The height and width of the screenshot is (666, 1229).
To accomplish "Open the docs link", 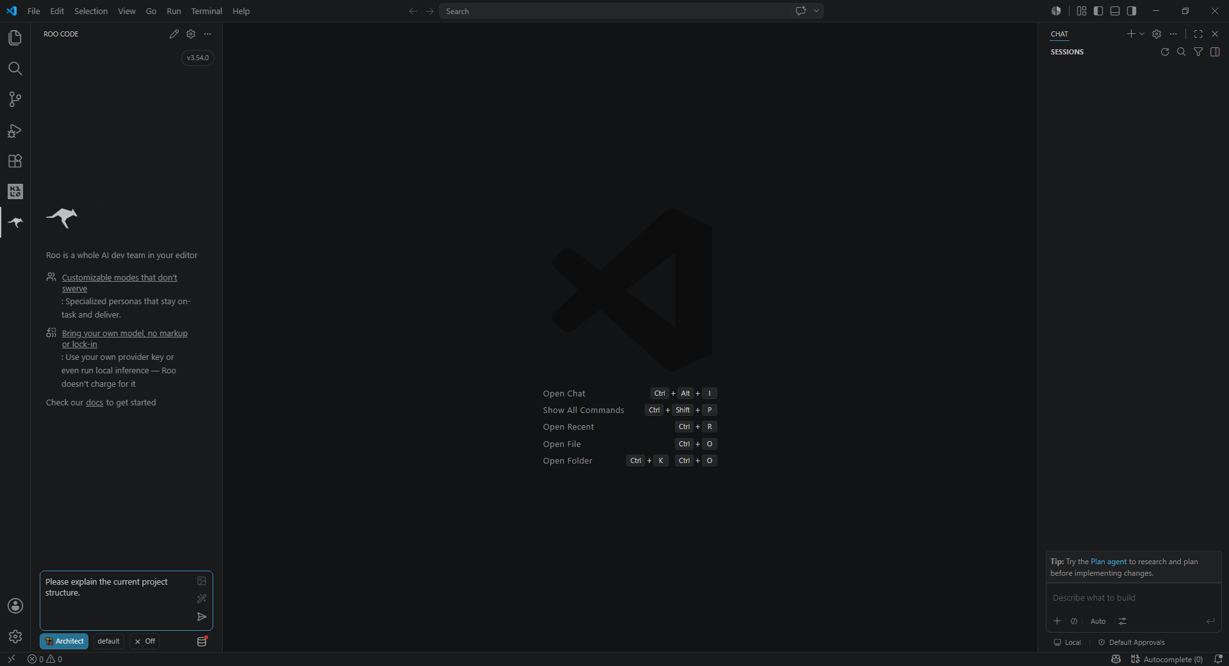I will pos(94,402).
